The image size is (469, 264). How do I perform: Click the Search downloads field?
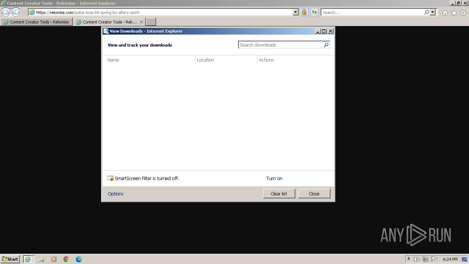click(281, 45)
